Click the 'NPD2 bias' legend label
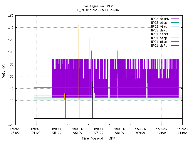Image resolution: width=188 pixels, height=141 pixels. click(x=159, y=26)
